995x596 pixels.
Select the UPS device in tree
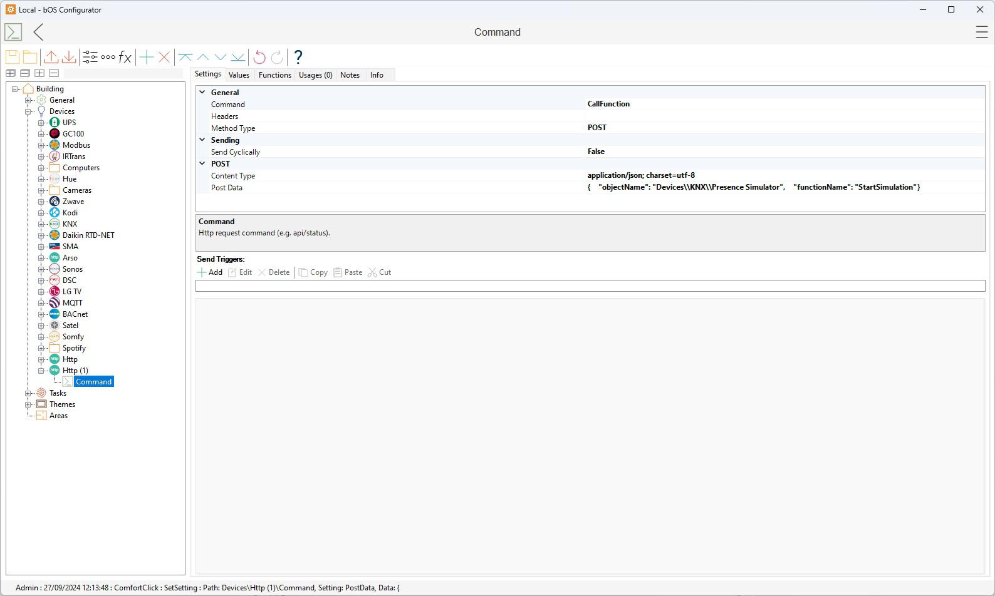[x=69, y=123]
